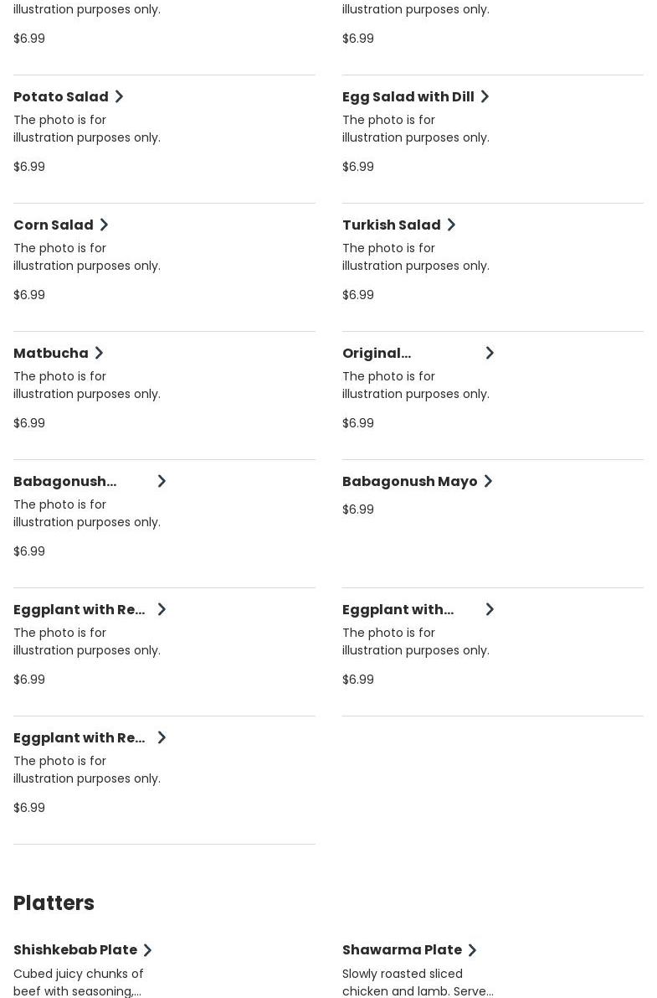This screenshot has width=657, height=998.
Task: Select the Corn Salad menu item
Action: pos(54,225)
